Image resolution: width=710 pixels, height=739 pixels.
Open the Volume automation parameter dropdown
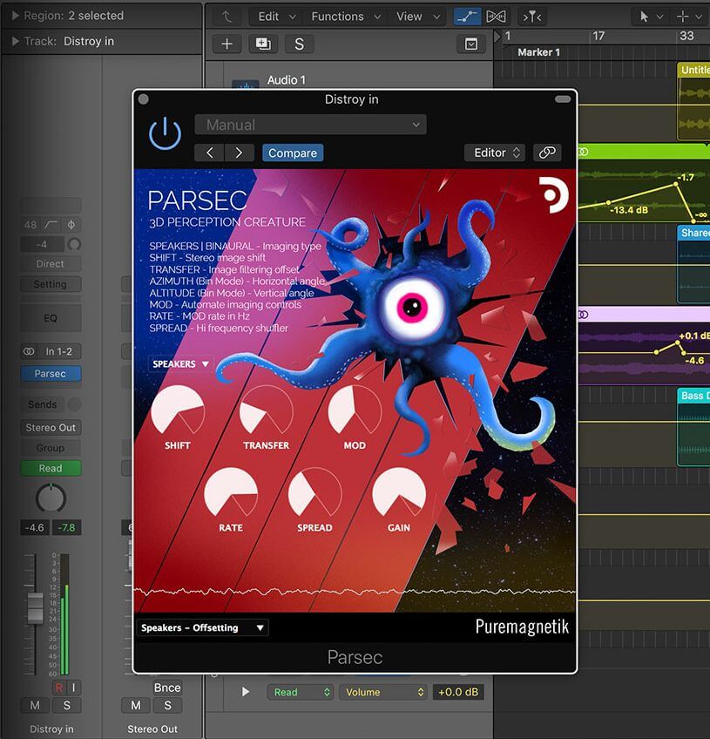point(383,692)
